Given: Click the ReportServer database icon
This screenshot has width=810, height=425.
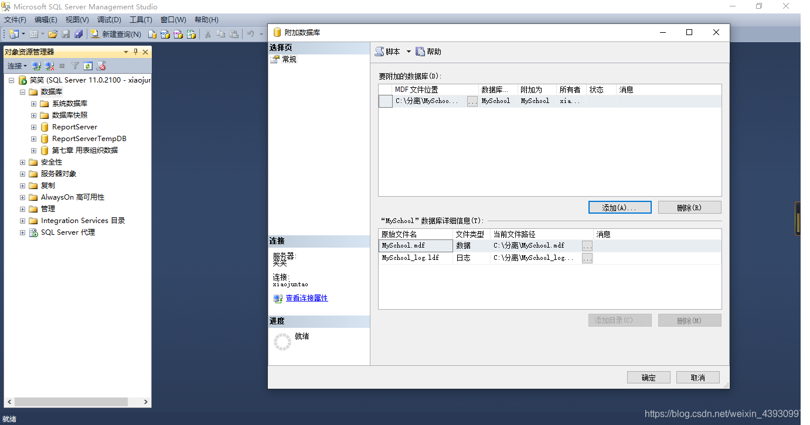Looking at the screenshot, I should (45, 127).
